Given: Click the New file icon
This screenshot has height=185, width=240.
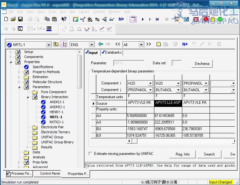Looking at the screenshot, I should [x=6, y=19].
